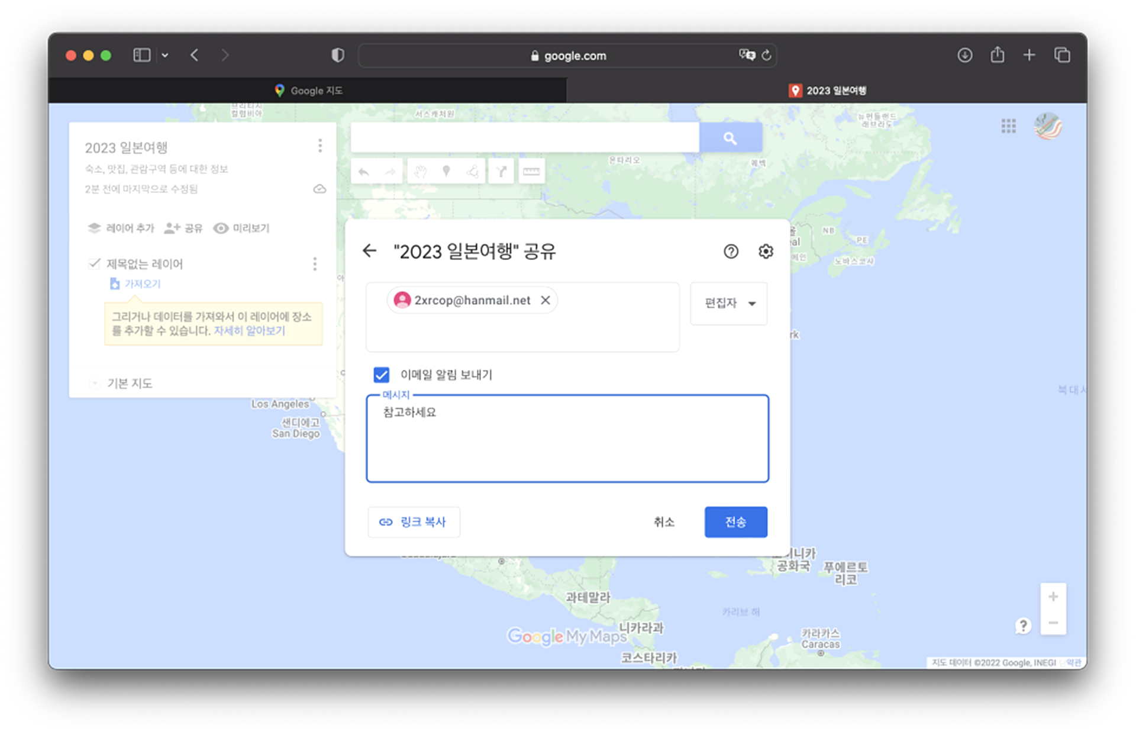
Task: Go back with share dialog arrow
Action: [369, 251]
